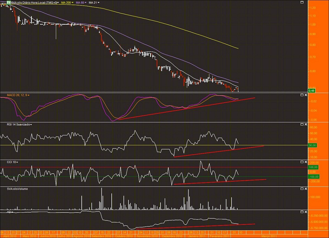Click the 50,00 RSI scale label
Image resolution: width=329 pixels, height=238 pixels.
314,133
